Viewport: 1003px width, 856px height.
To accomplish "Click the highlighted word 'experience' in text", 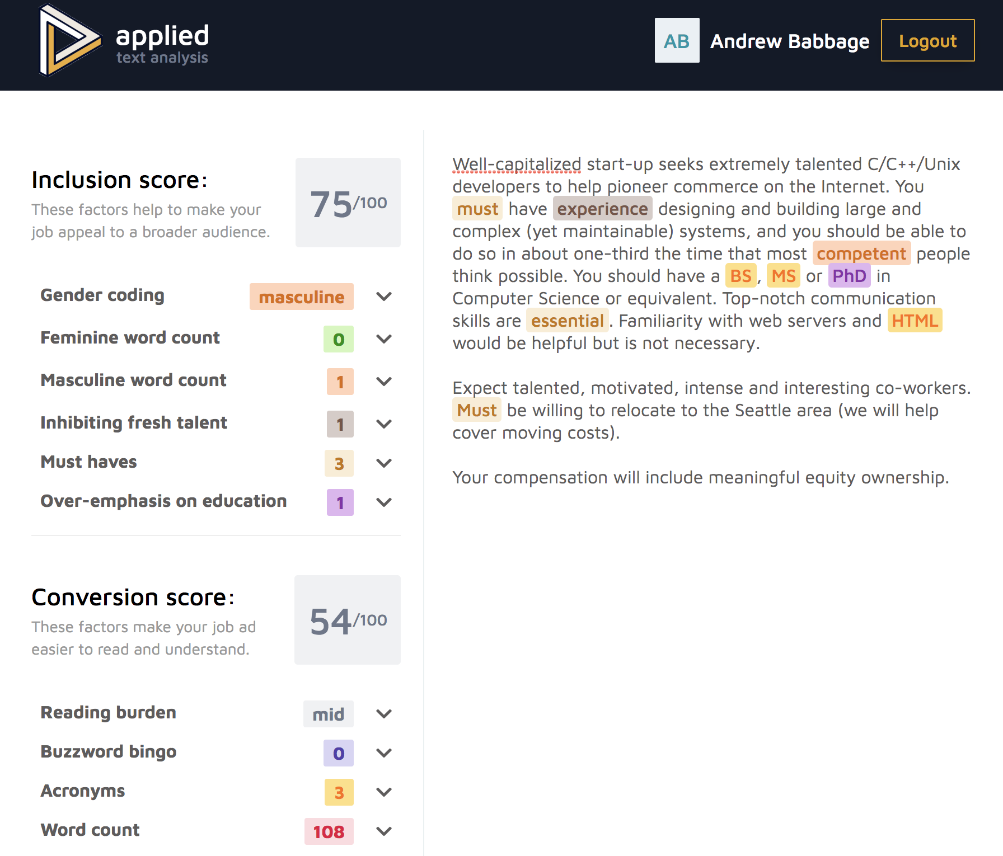I will (x=603, y=209).
